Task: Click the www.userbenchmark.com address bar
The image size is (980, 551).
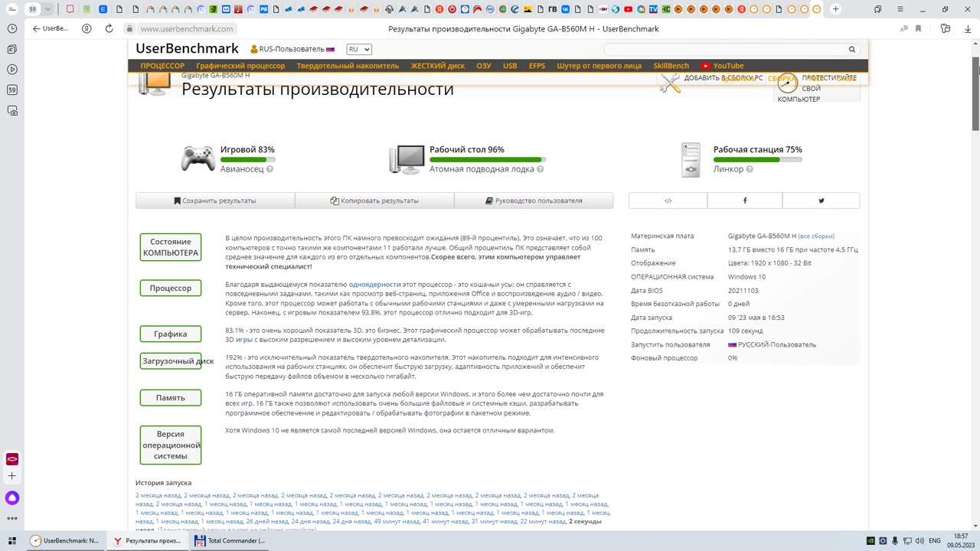Action: pyautogui.click(x=187, y=28)
